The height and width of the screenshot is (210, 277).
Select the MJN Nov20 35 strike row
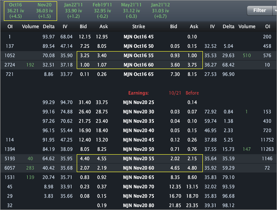(x=138, y=121)
